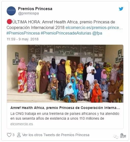
Task: Click the person icon beside Ver los otros Tweets
Action: (x=19, y=135)
